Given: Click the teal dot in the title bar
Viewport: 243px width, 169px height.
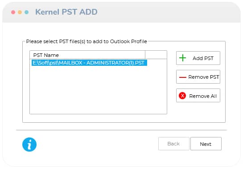Looking at the screenshot, I should tap(27, 12).
